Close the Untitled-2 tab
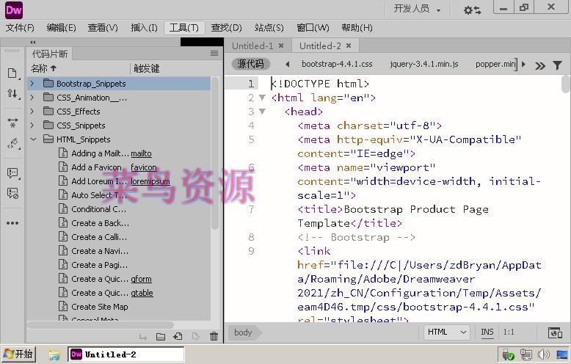 pyautogui.click(x=349, y=45)
